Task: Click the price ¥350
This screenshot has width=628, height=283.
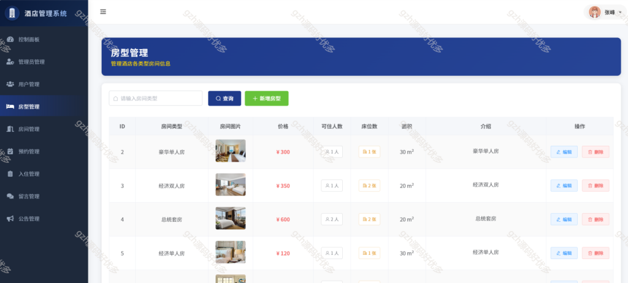Action: (283, 186)
